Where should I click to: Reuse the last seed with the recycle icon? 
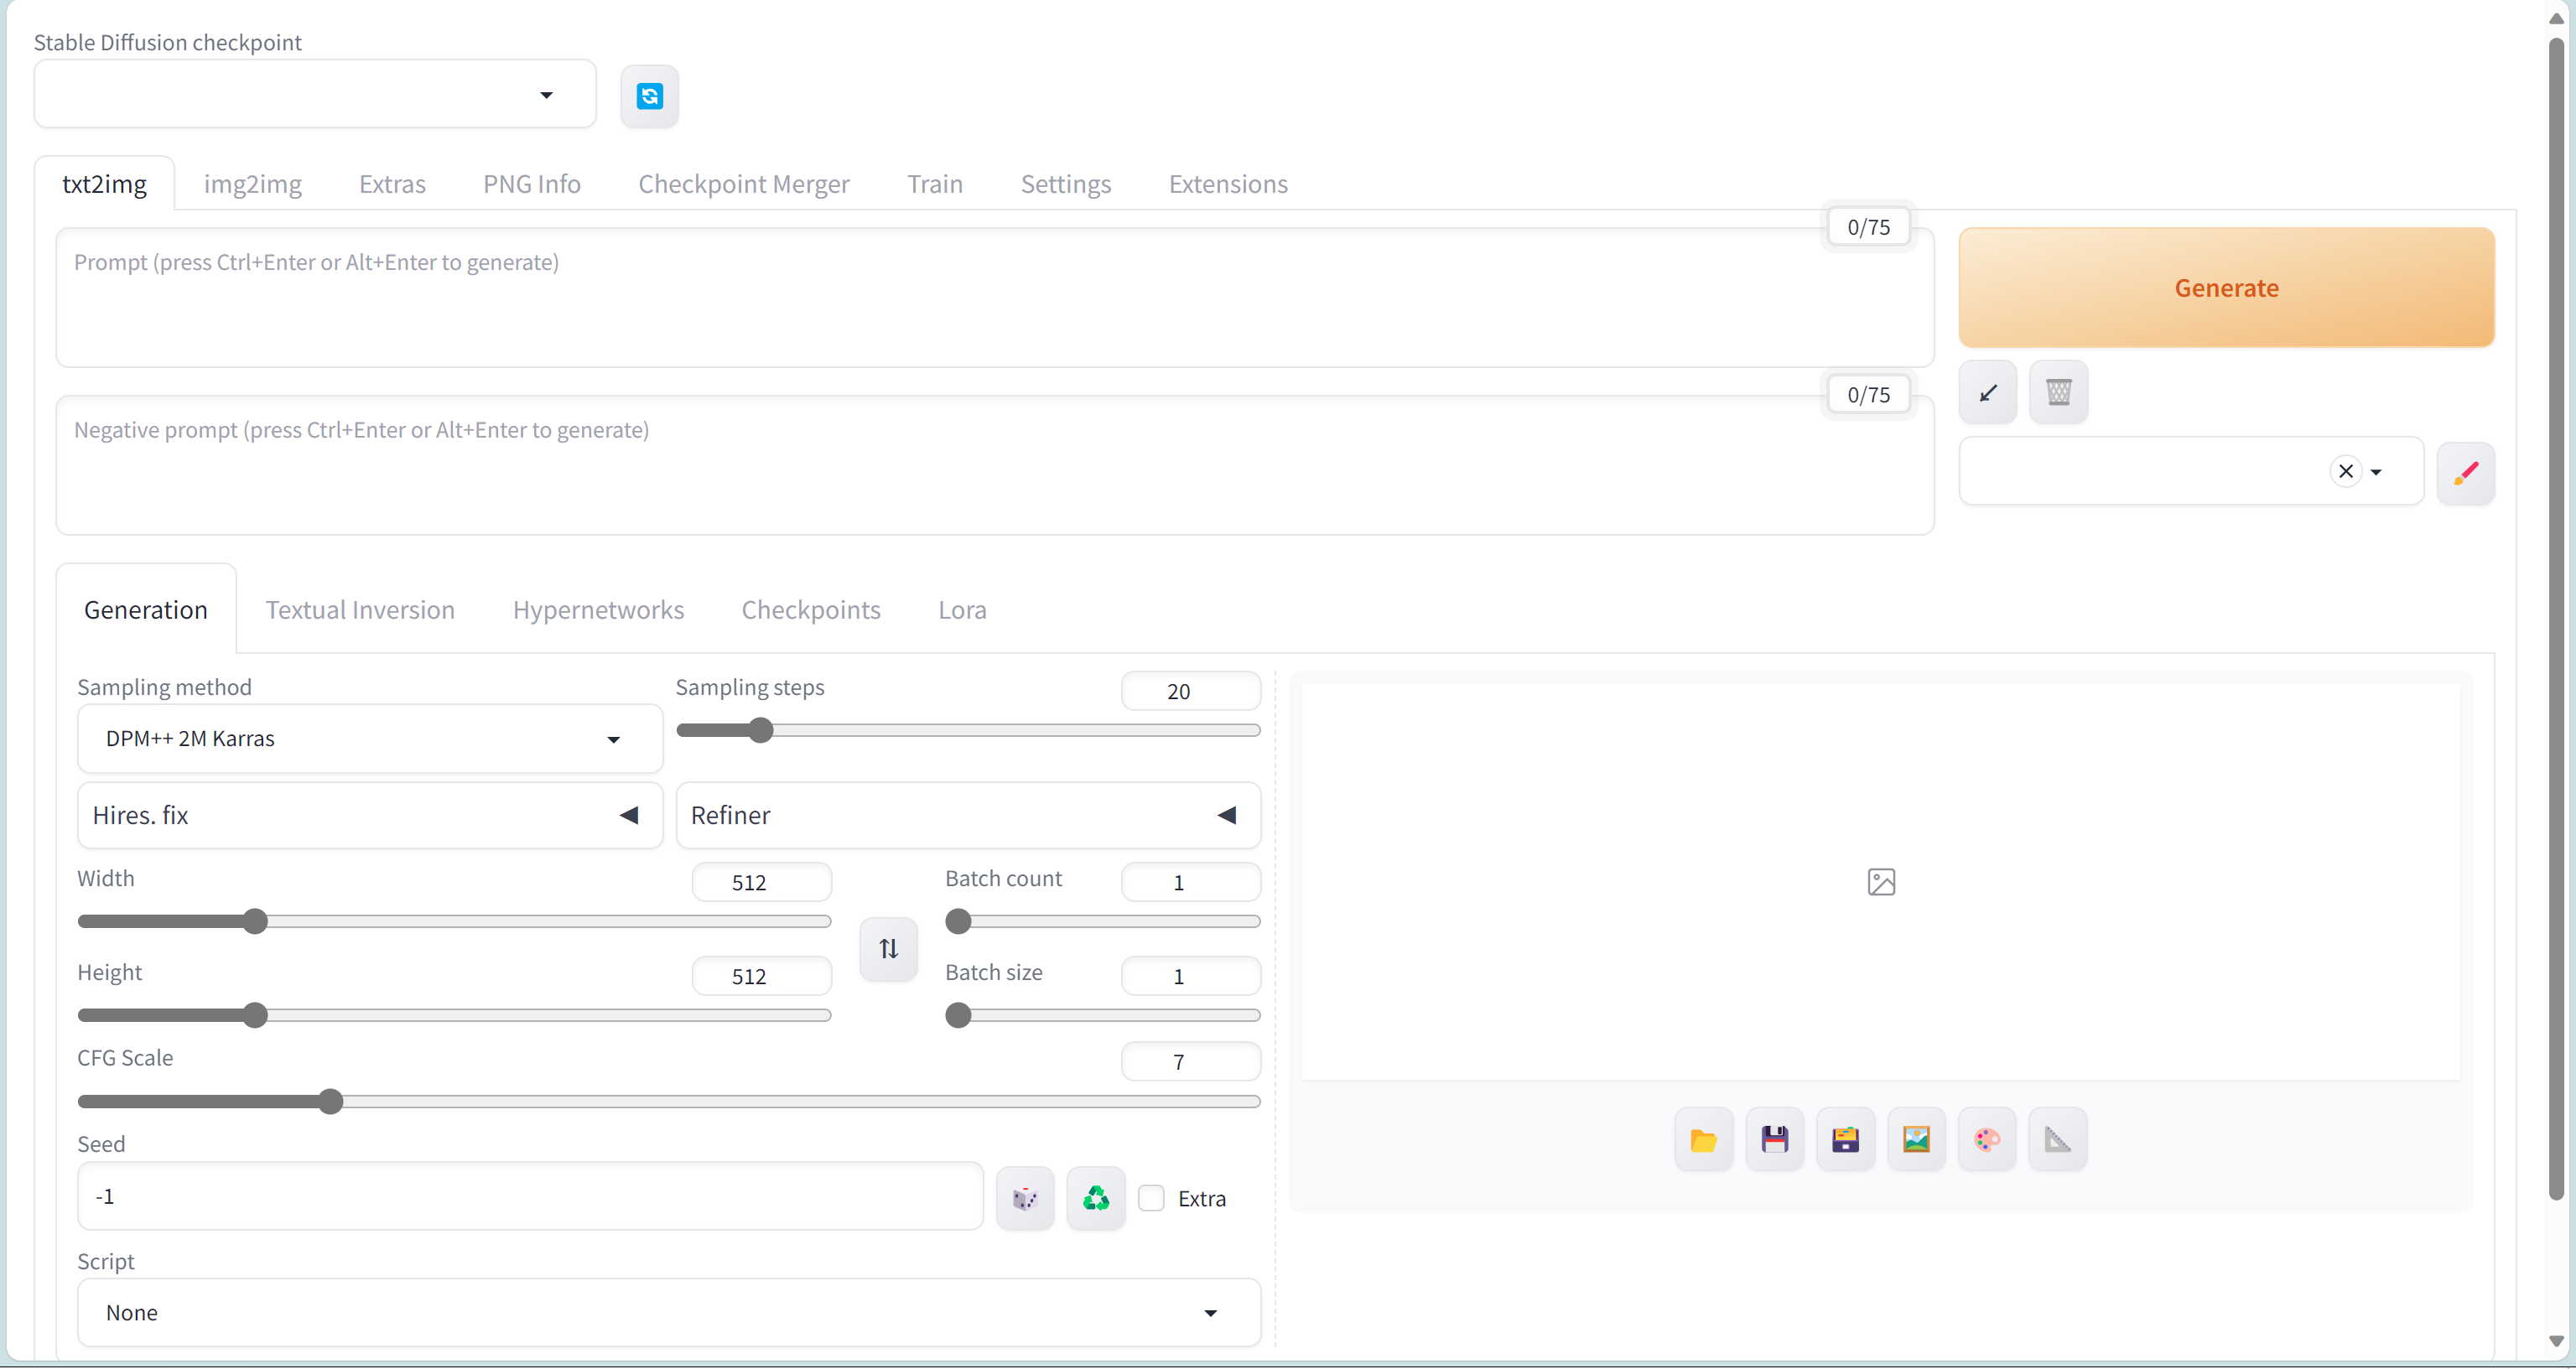[1096, 1198]
